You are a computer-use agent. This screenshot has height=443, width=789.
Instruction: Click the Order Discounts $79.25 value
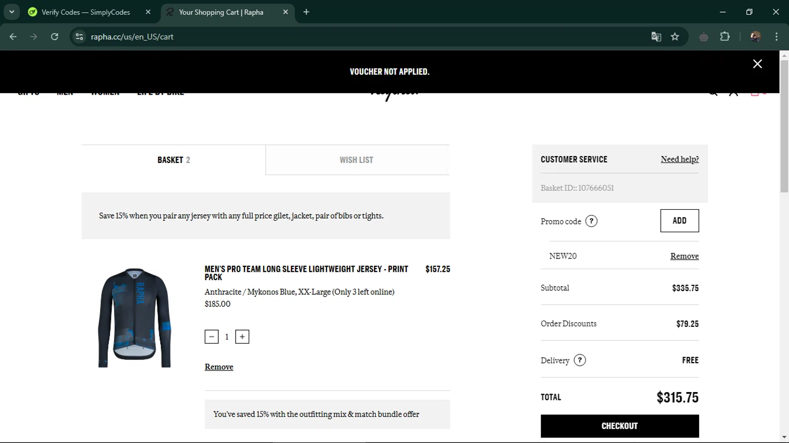click(x=687, y=324)
